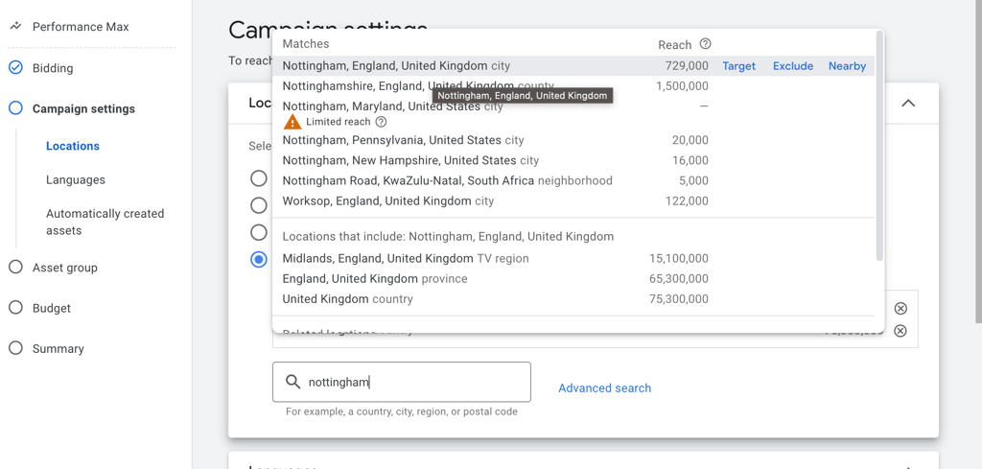Image resolution: width=982 pixels, height=469 pixels.
Task: Select the first location option radio button
Action: 259,178
